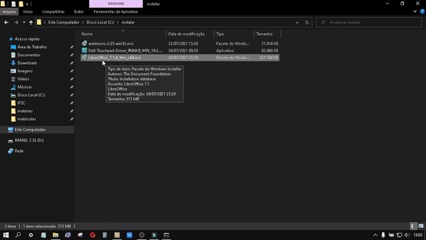Click the instalar breadcrumb segment
Image resolution: width=426 pixels, height=240 pixels.
click(x=128, y=22)
